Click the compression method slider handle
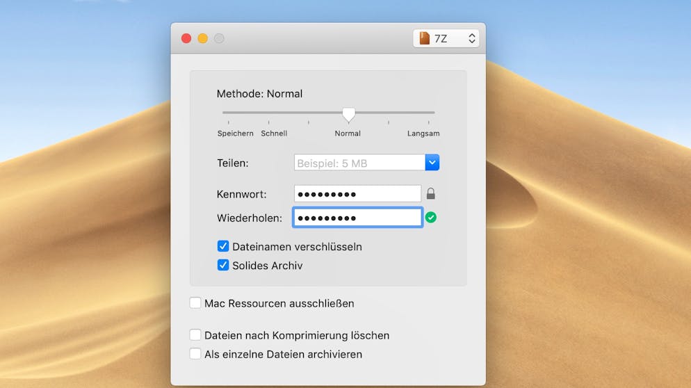 348,115
